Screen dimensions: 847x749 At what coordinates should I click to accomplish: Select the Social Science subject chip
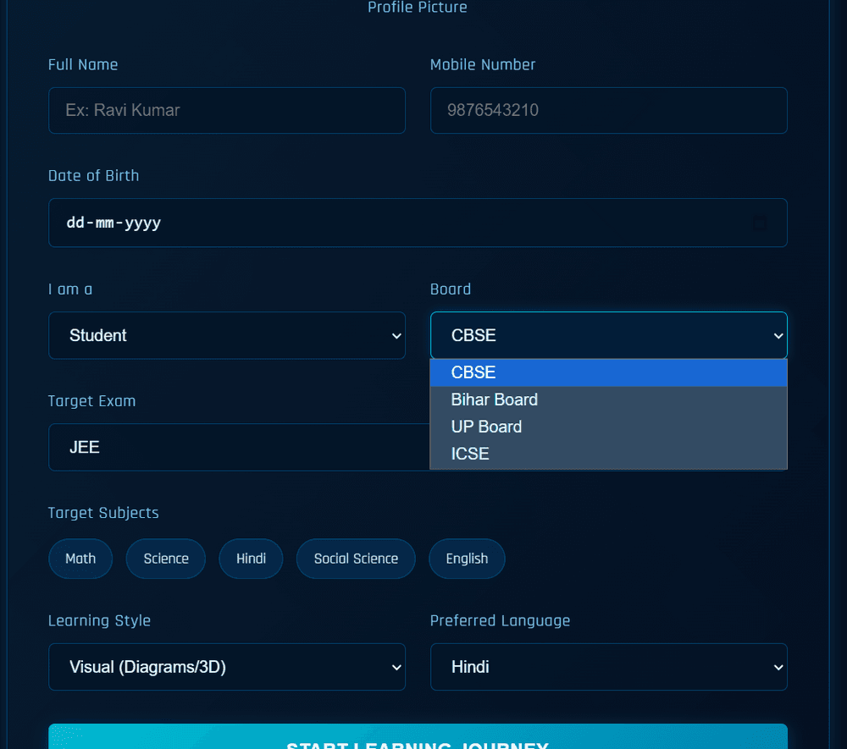[356, 559]
